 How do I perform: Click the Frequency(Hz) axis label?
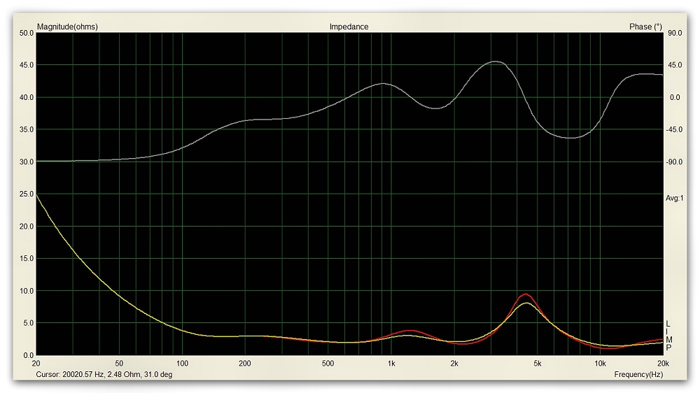(638, 375)
